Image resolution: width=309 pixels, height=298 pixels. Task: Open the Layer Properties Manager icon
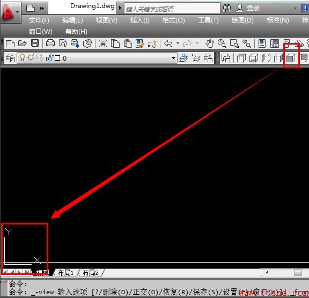(x=10, y=58)
